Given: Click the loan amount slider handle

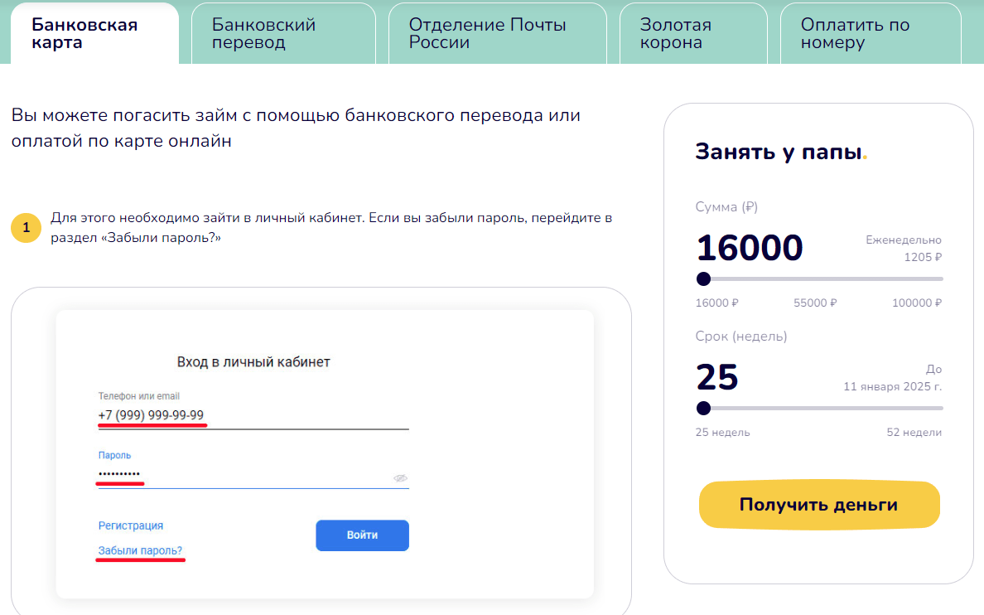Looking at the screenshot, I should click(x=703, y=279).
